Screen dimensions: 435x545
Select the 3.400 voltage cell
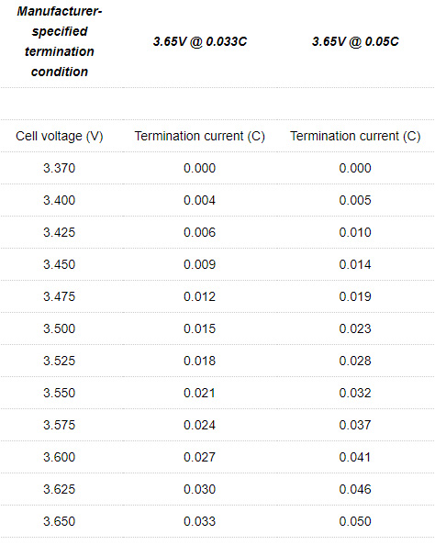[59, 201]
